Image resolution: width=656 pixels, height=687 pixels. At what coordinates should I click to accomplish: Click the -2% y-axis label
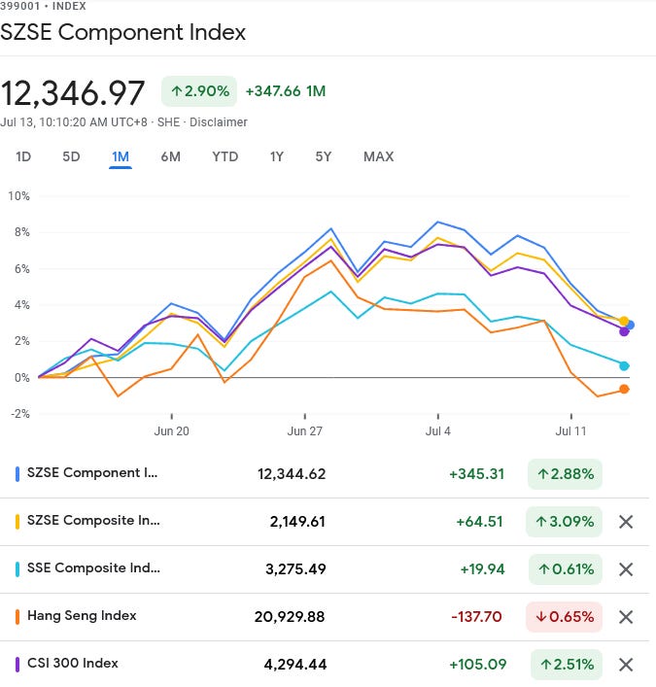click(20, 414)
